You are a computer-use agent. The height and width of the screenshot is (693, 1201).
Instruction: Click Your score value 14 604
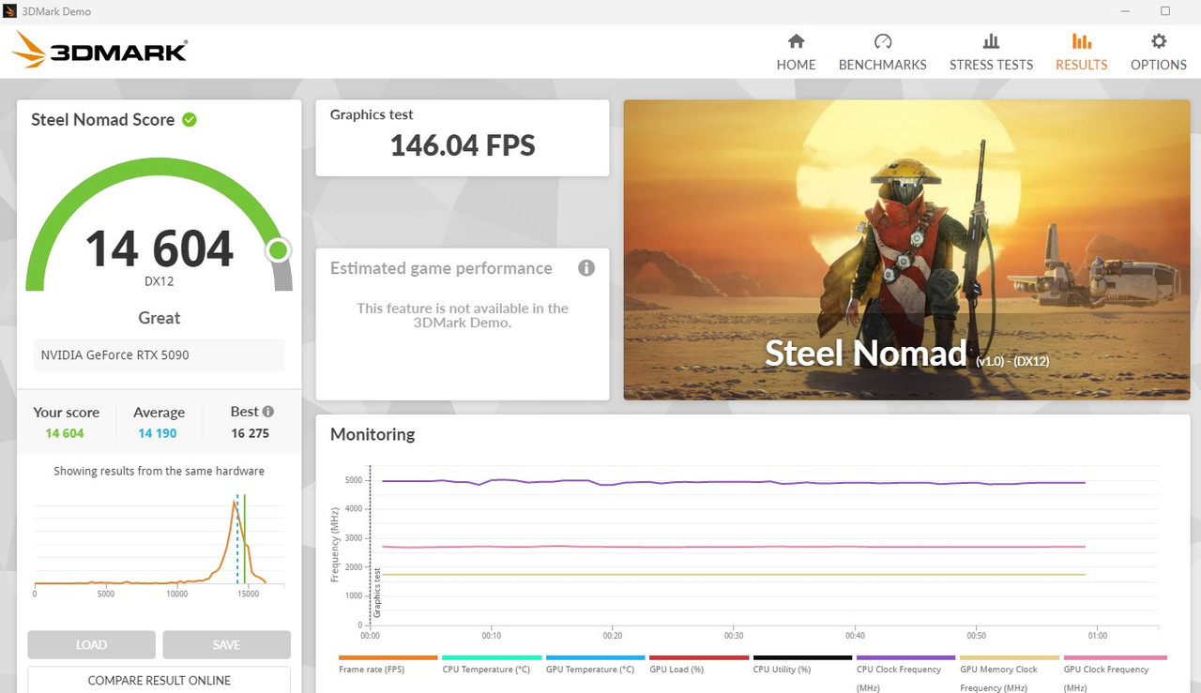coord(65,433)
